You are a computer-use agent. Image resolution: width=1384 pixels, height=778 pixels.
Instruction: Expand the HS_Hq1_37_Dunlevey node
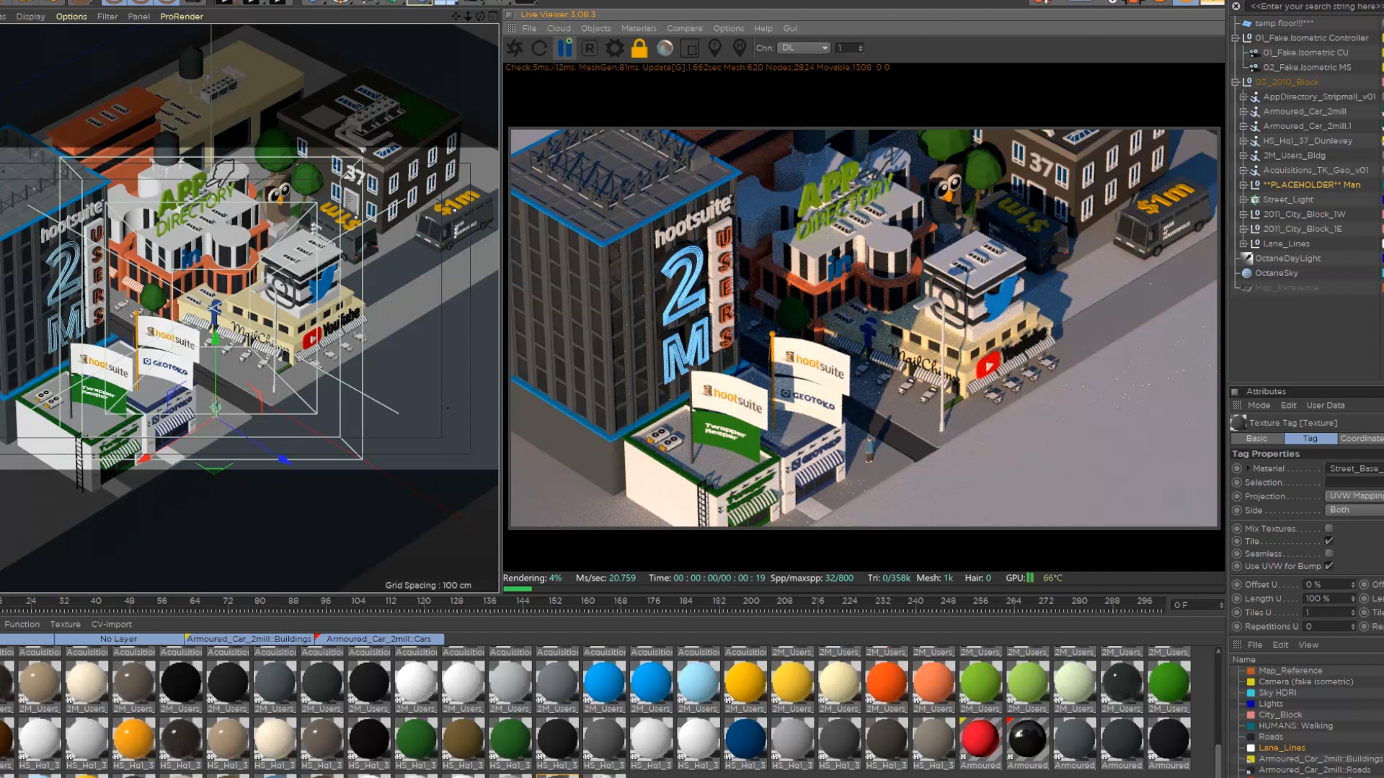[1243, 141]
